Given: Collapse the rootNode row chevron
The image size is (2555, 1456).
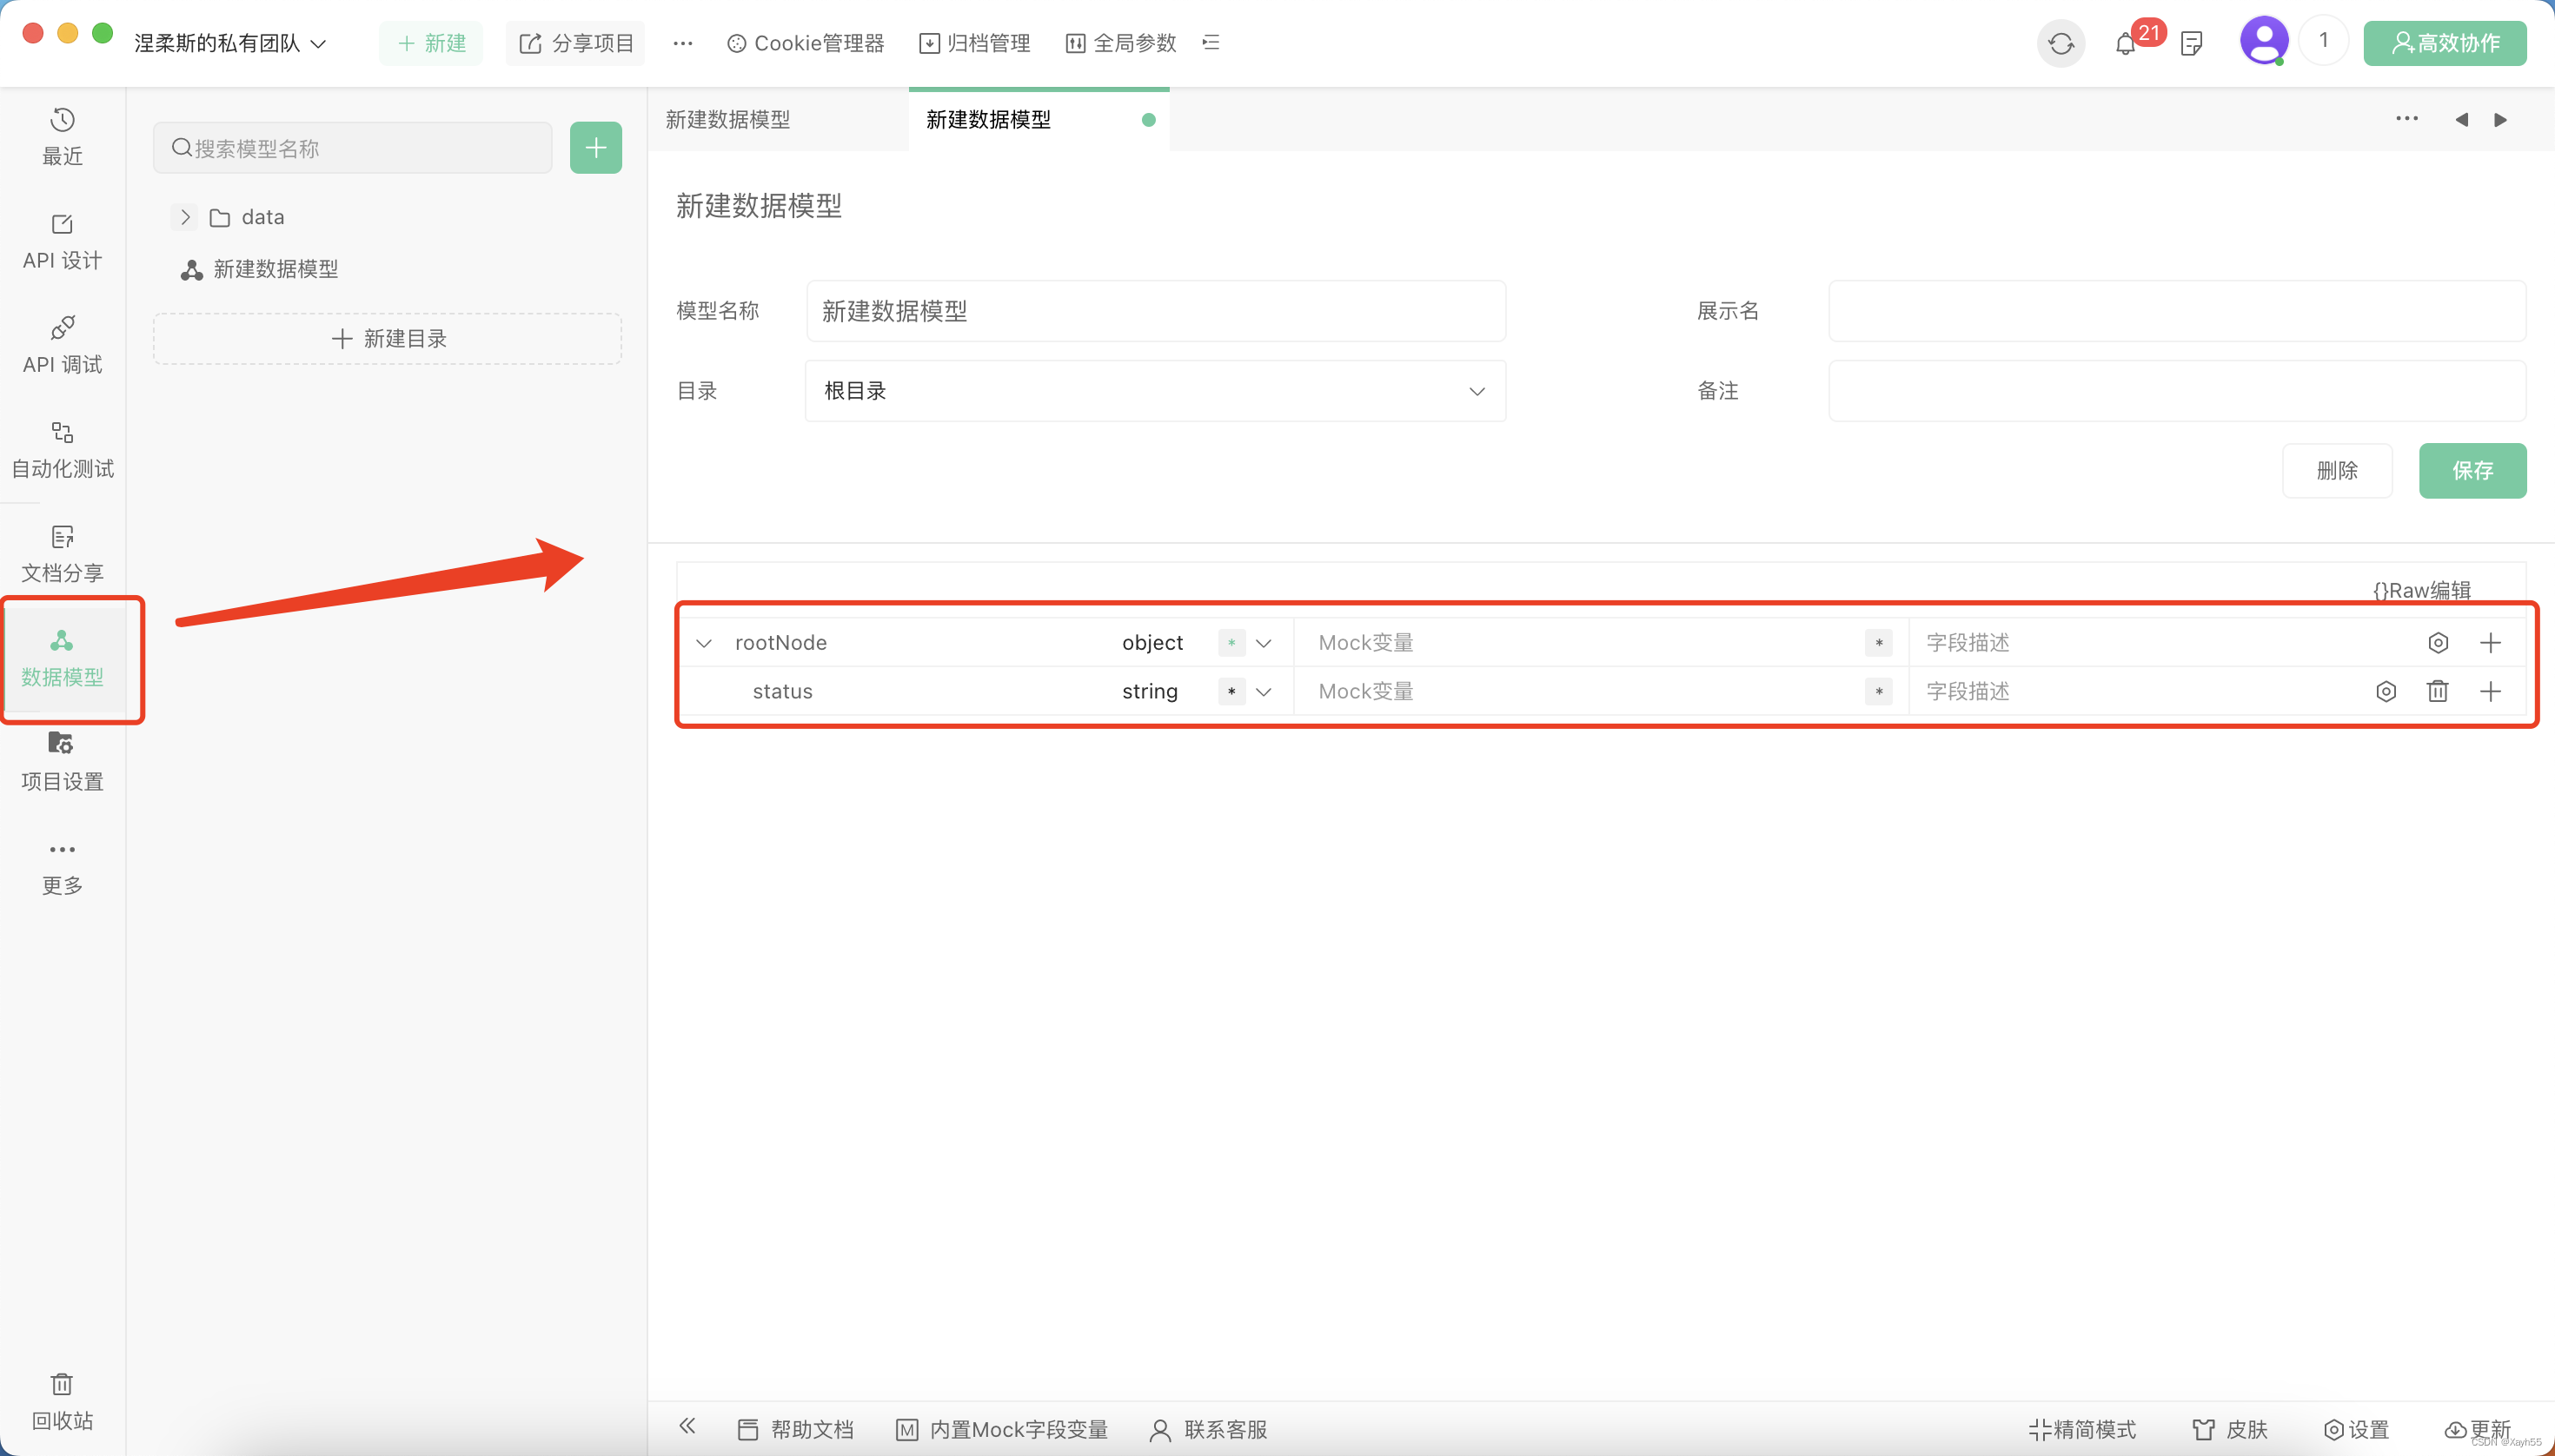Looking at the screenshot, I should [704, 643].
